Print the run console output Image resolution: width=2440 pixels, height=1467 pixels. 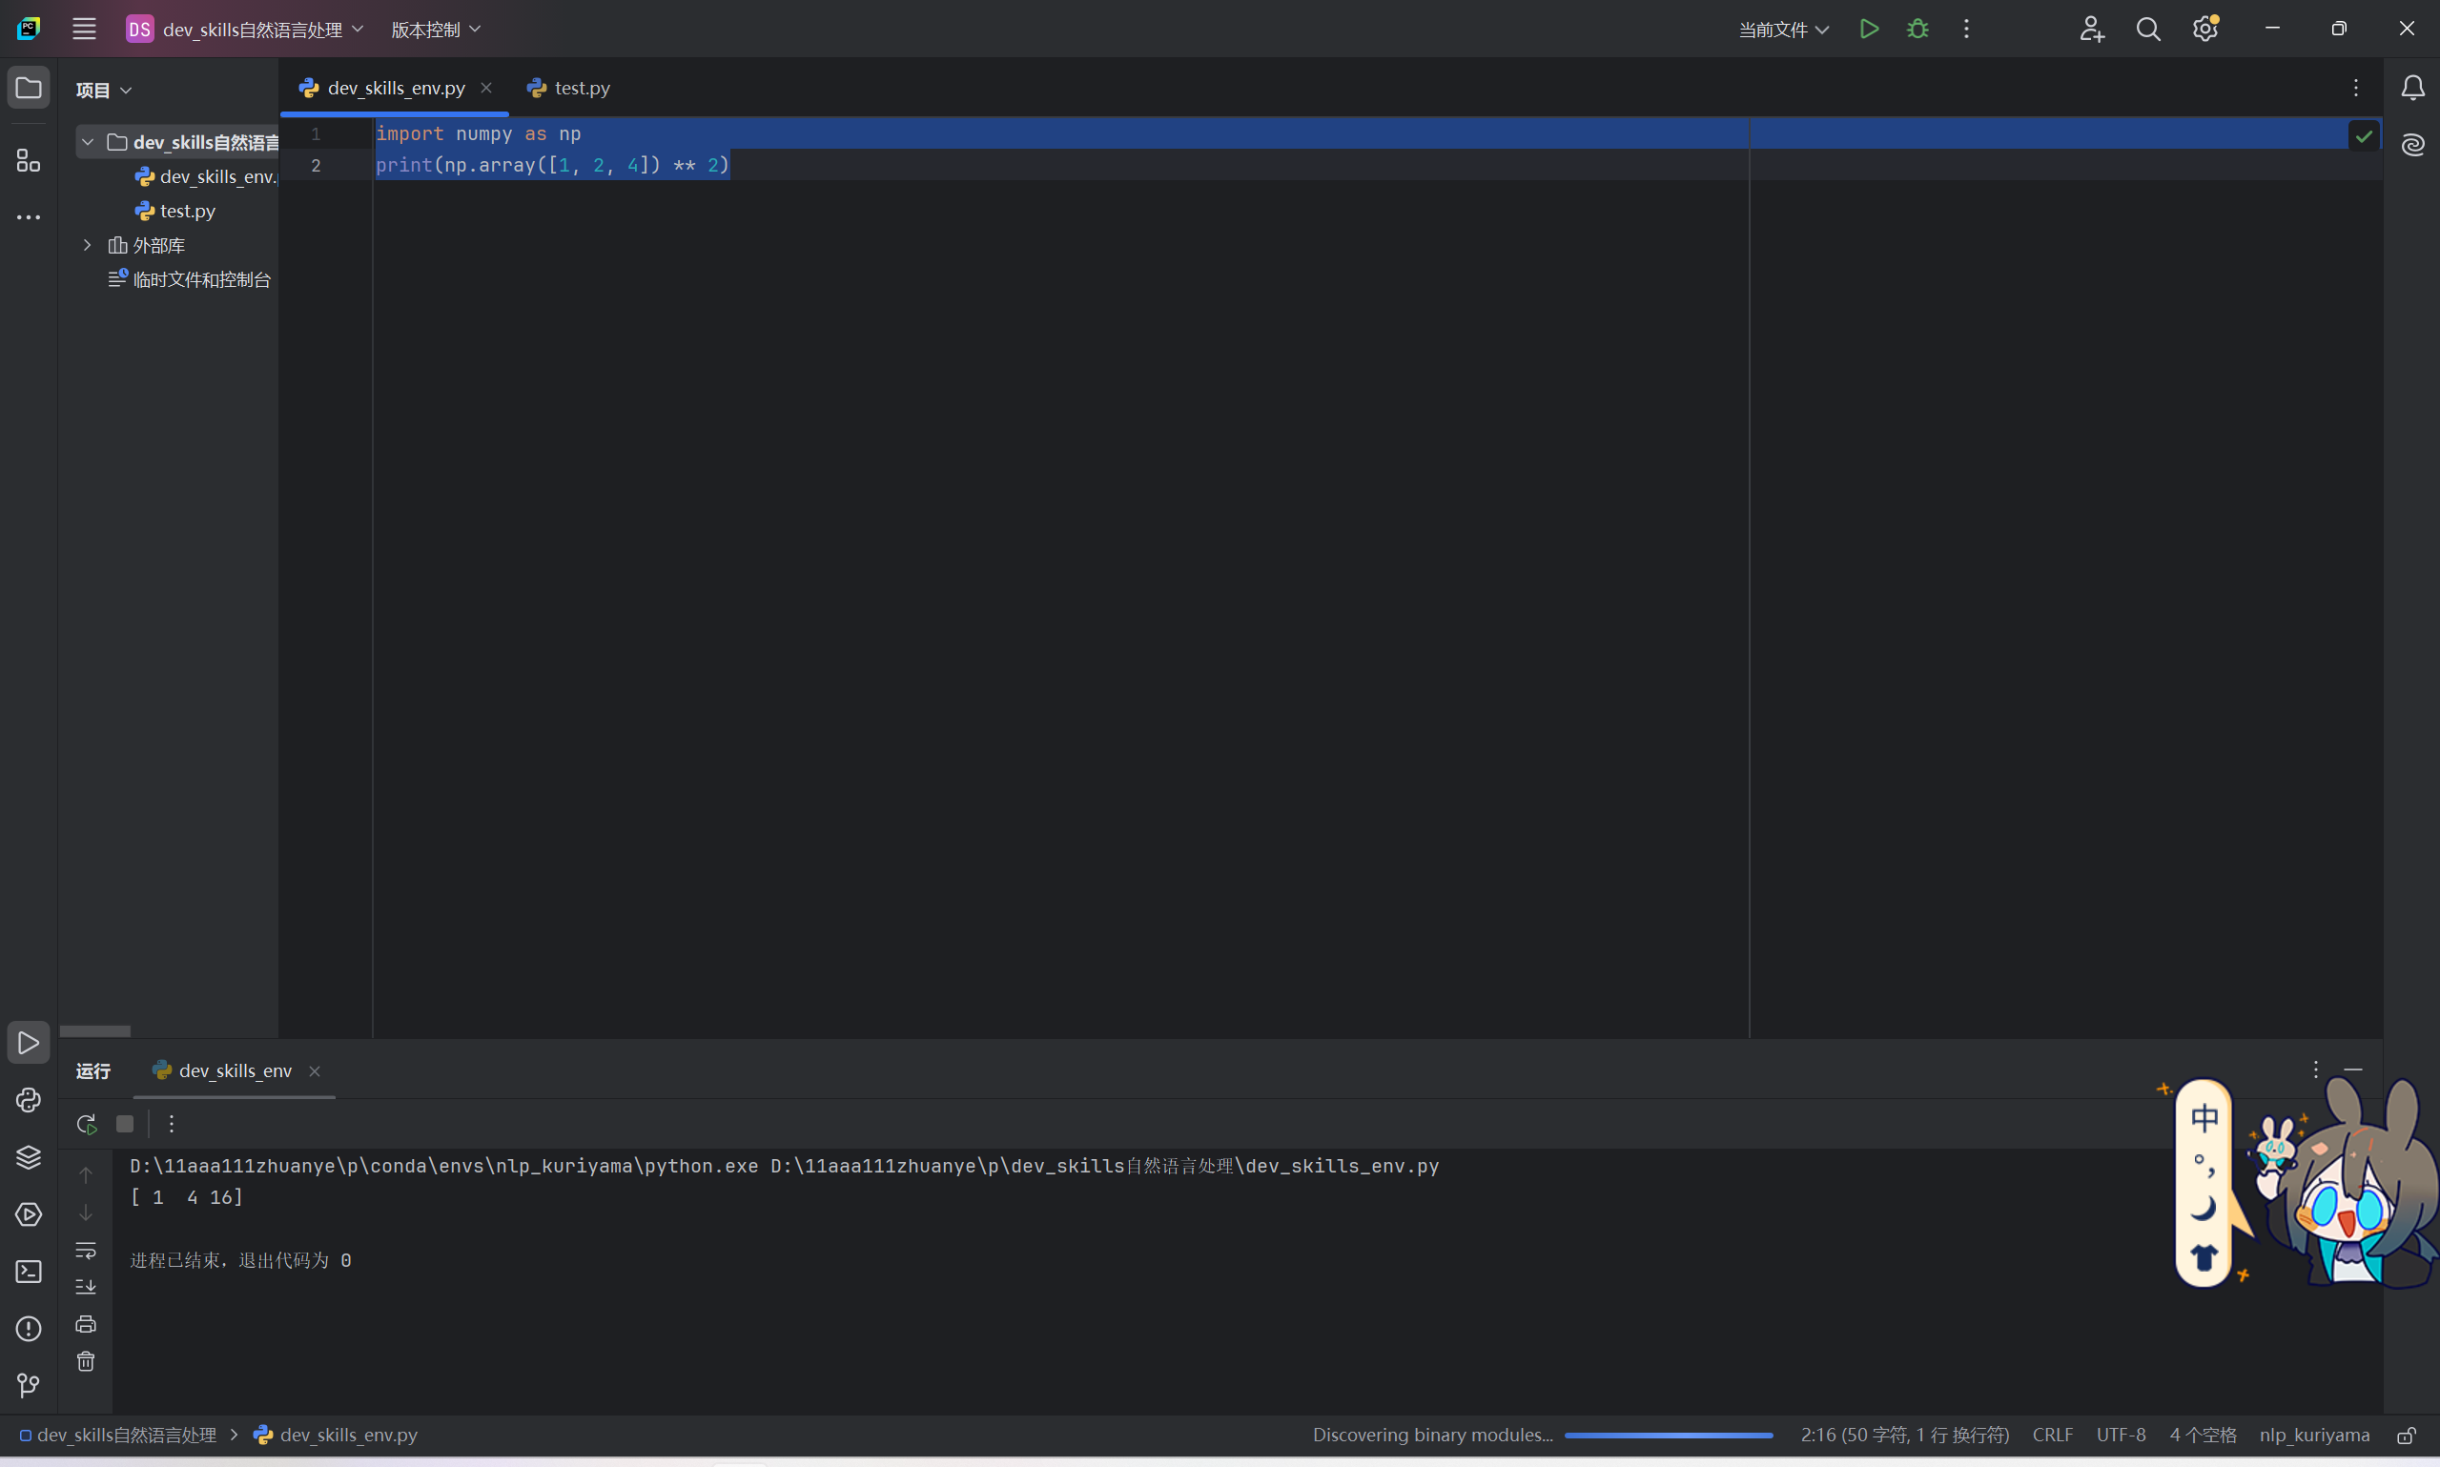pos(86,1324)
